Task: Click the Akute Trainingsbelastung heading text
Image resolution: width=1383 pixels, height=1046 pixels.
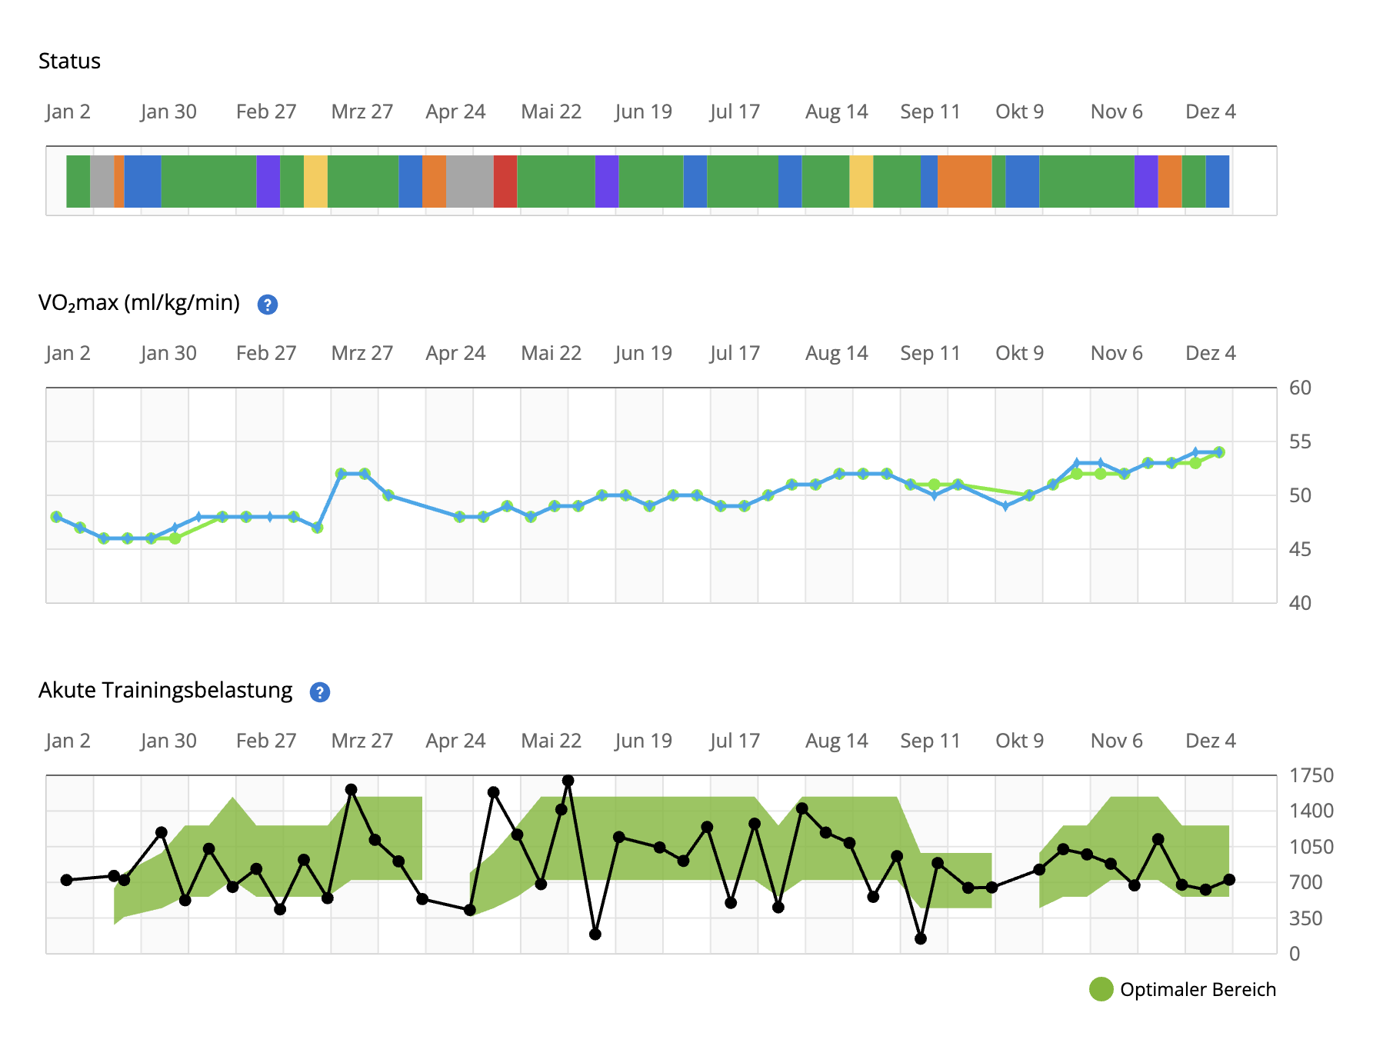Action: (165, 691)
